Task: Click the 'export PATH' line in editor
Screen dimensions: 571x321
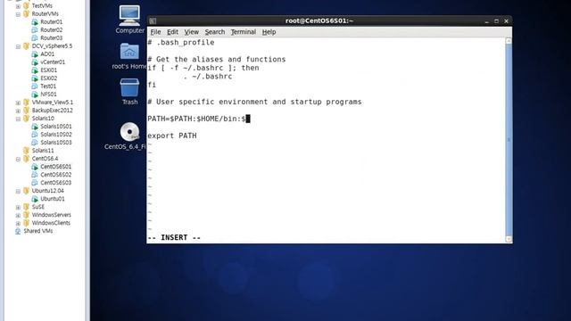Action: click(172, 136)
